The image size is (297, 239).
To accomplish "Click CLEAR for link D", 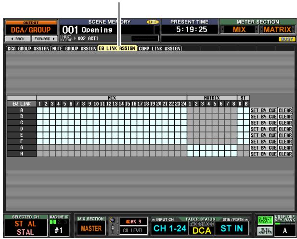I will point(285,129).
